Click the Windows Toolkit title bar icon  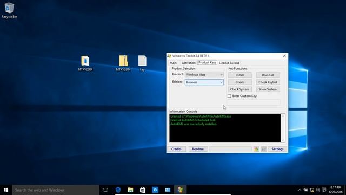point(169,56)
